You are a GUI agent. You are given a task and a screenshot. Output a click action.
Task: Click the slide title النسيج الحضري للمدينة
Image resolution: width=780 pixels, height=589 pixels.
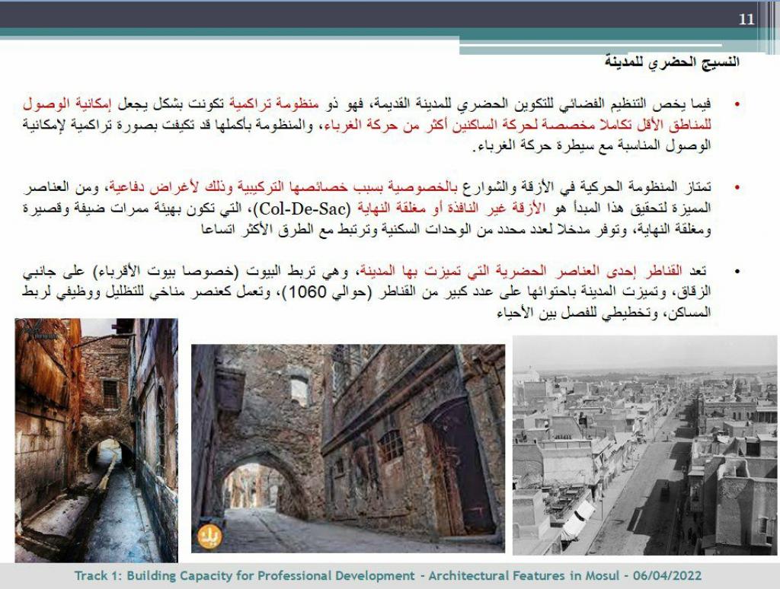[x=672, y=62]
